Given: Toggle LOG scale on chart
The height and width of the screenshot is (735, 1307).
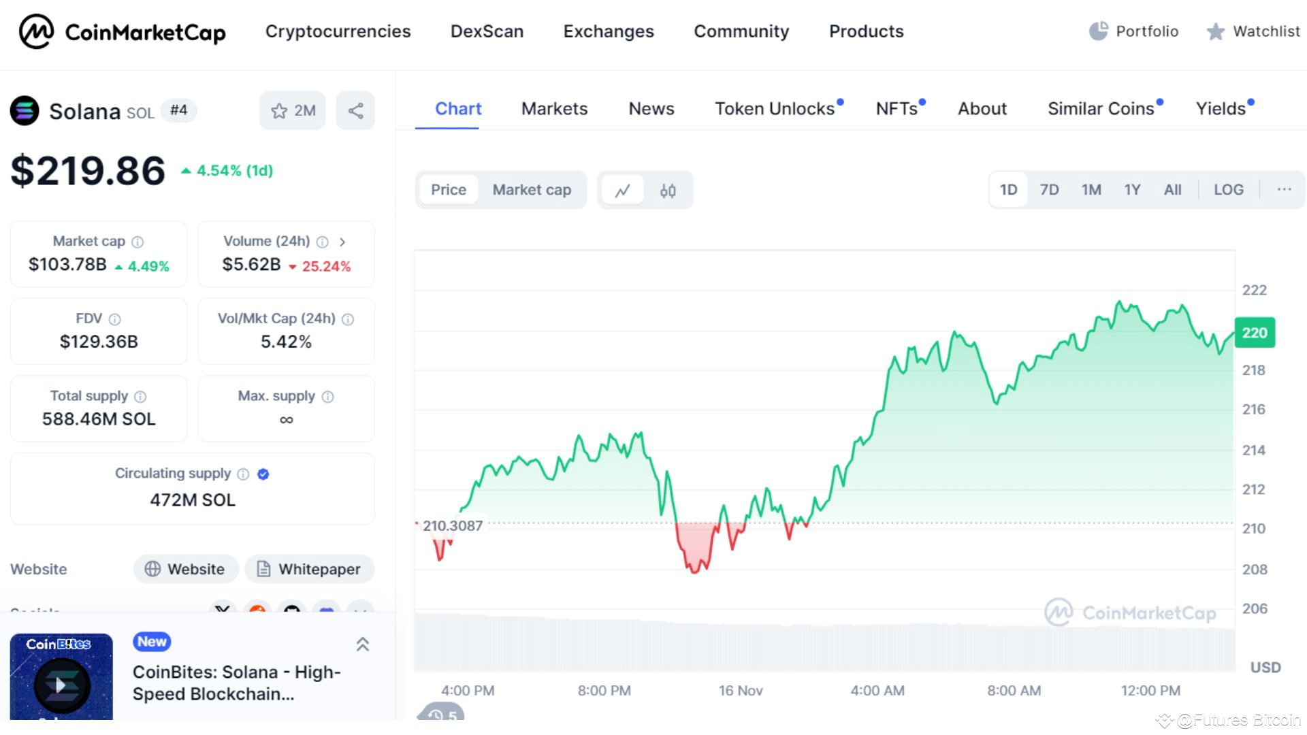Looking at the screenshot, I should click(x=1229, y=190).
